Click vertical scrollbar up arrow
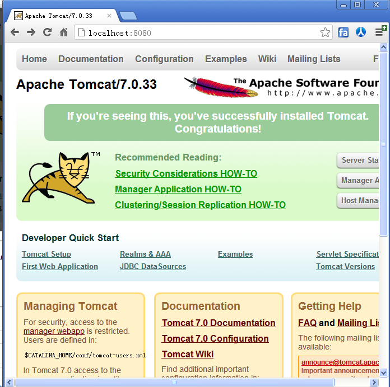This screenshot has width=390, height=387. click(x=383, y=47)
